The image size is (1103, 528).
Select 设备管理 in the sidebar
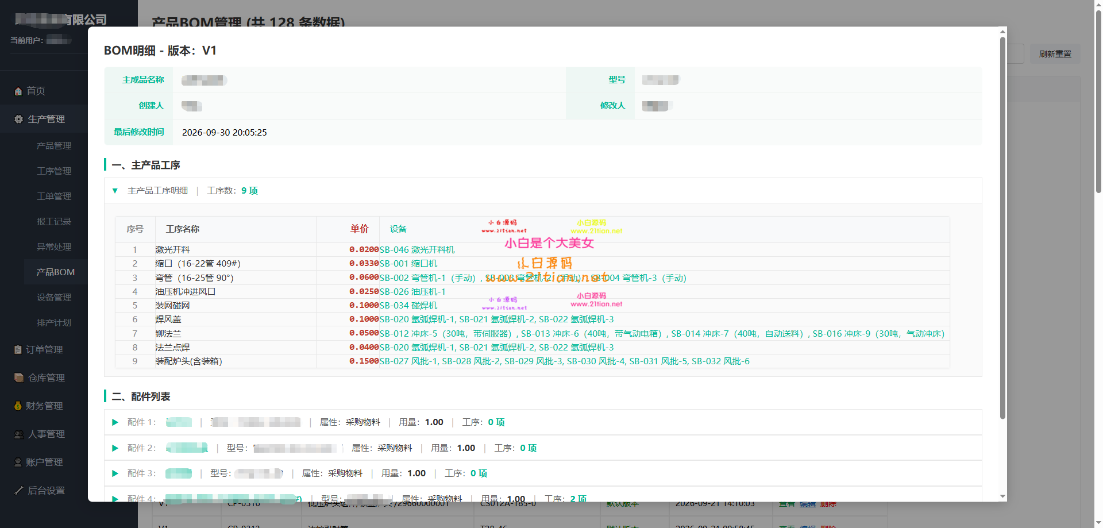pyautogui.click(x=54, y=298)
